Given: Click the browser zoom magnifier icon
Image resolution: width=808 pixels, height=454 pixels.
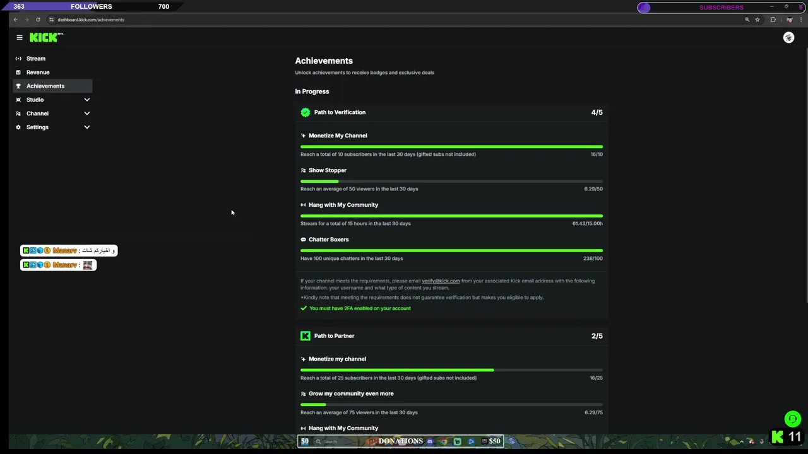Looking at the screenshot, I should (x=747, y=20).
